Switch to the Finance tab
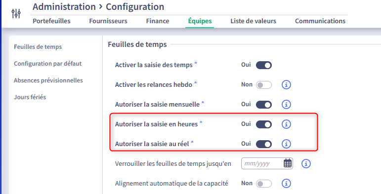This screenshot has height=194, width=381. pyautogui.click(x=158, y=21)
